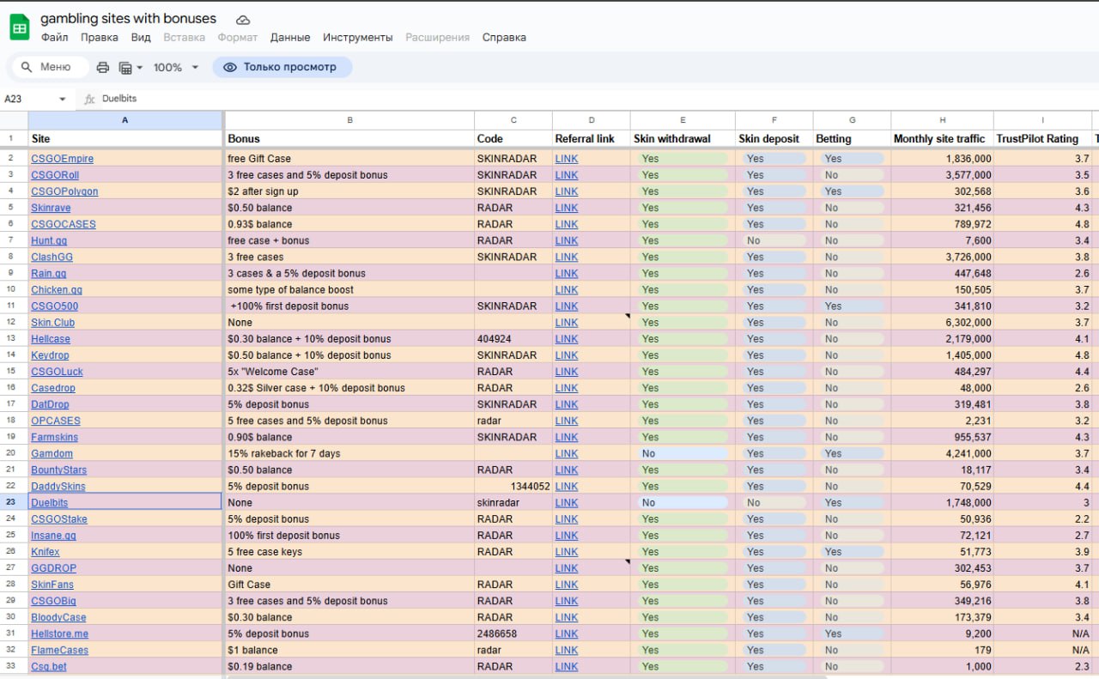
Task: Click the magnifier Меню search box
Action: 50,67
